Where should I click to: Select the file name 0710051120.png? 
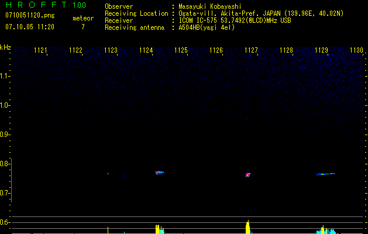coord(30,15)
